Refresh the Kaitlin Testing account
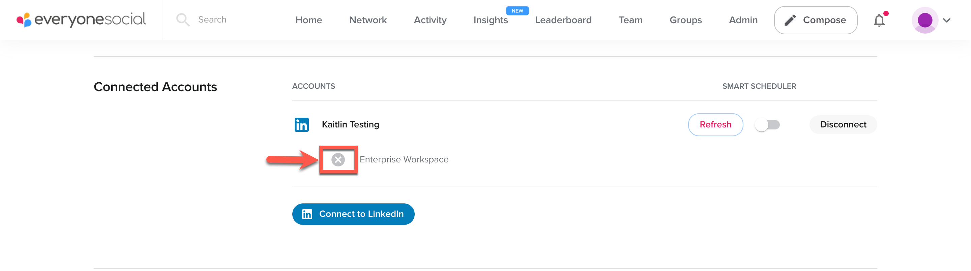 tap(715, 125)
